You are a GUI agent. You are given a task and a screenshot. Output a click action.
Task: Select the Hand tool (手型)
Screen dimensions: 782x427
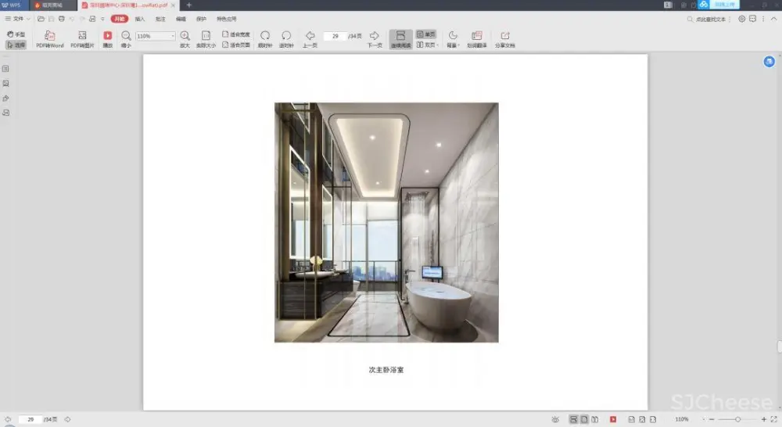click(16, 34)
